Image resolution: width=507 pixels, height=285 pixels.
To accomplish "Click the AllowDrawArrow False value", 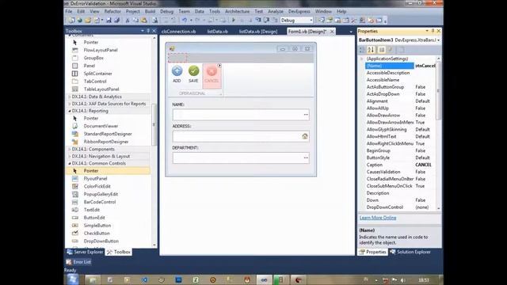I will coord(420,116).
